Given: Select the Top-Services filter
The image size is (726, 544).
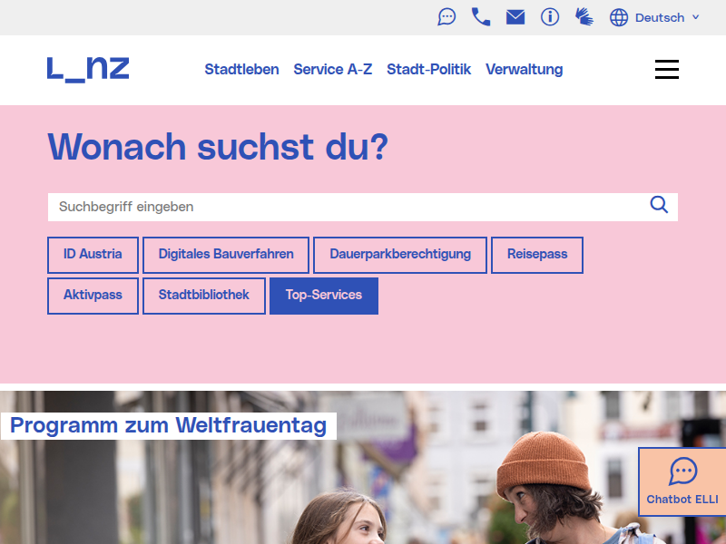Looking at the screenshot, I should (x=323, y=296).
